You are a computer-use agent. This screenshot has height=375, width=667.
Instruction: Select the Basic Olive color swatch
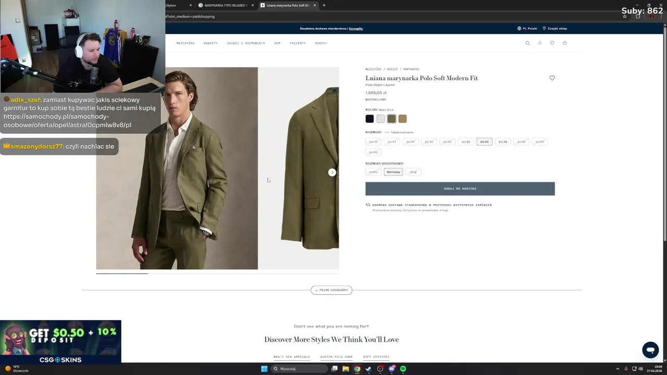391,119
